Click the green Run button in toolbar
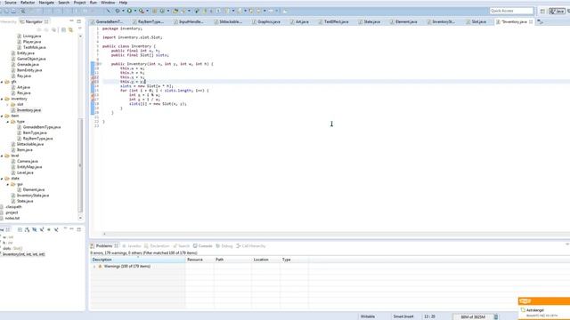 click(x=129, y=11)
